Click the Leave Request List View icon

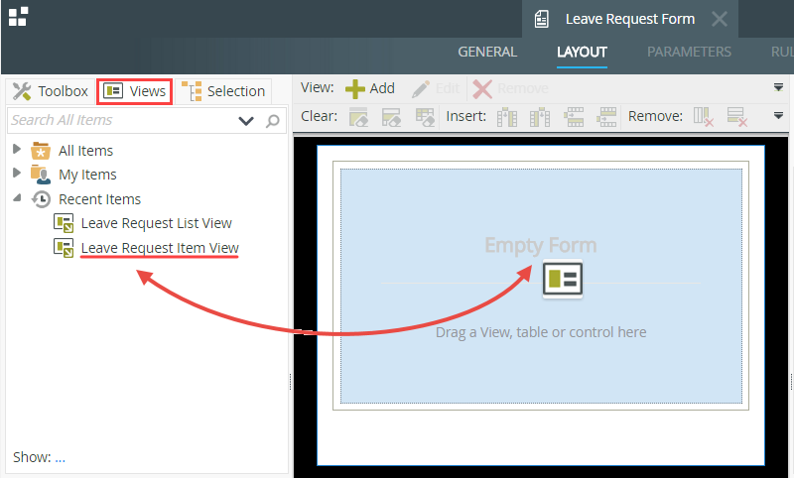point(64,223)
